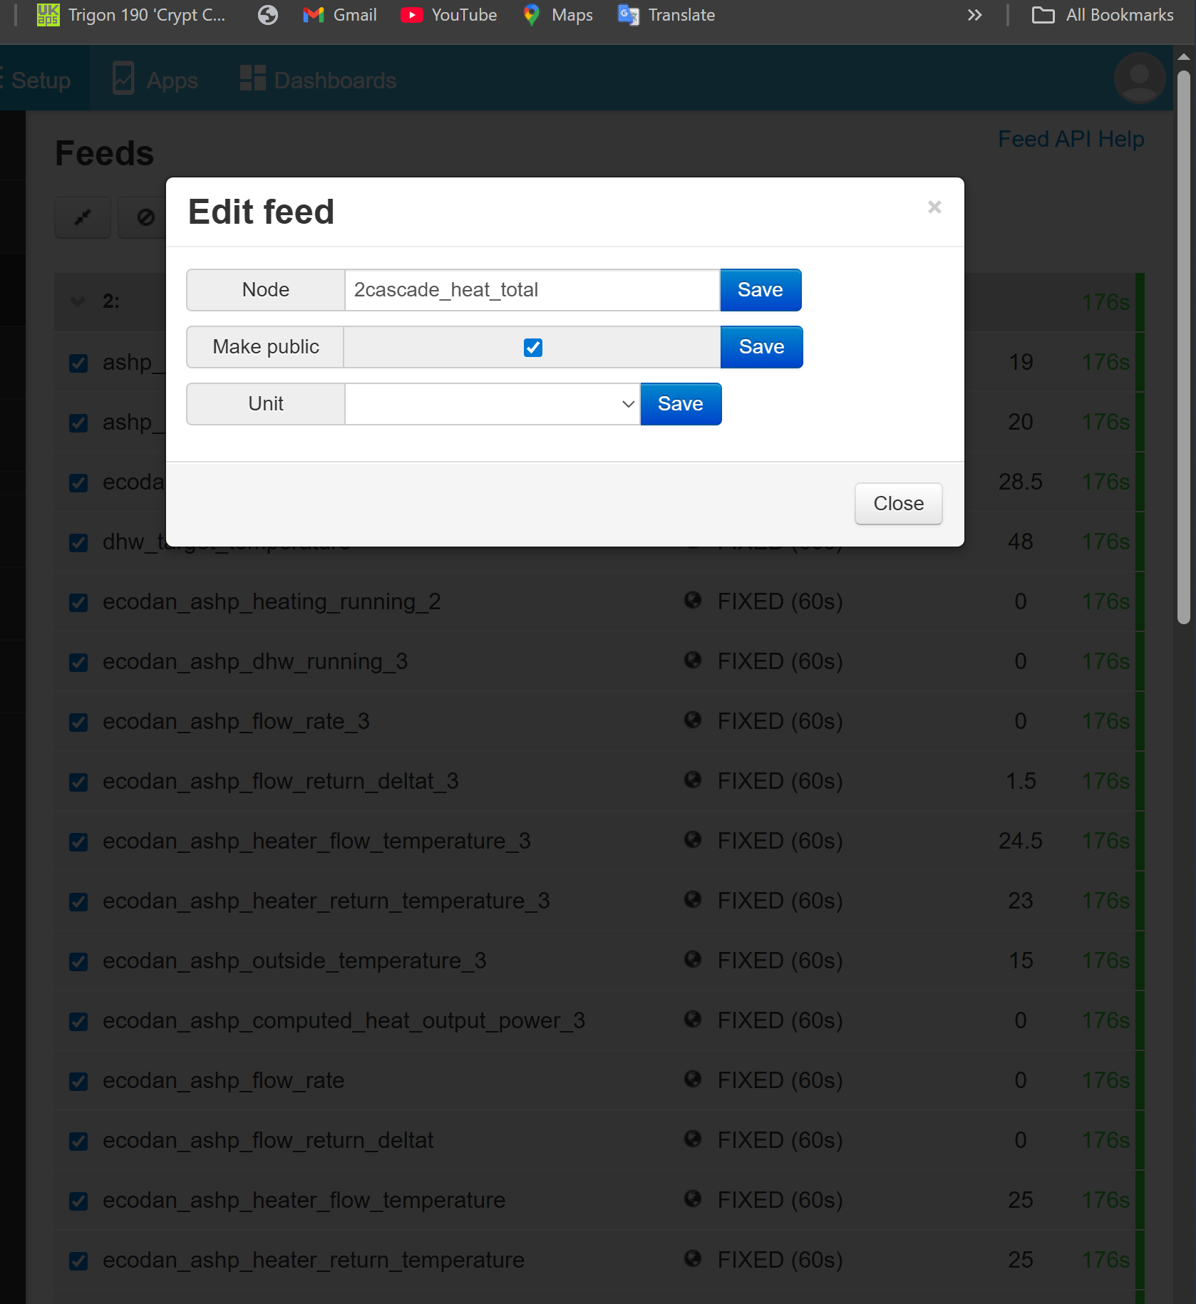This screenshot has width=1196, height=1304.
Task: Open the Translate bookmark
Action: 666,15
